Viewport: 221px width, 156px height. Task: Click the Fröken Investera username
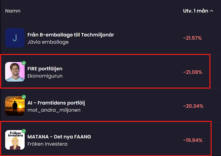47,144
